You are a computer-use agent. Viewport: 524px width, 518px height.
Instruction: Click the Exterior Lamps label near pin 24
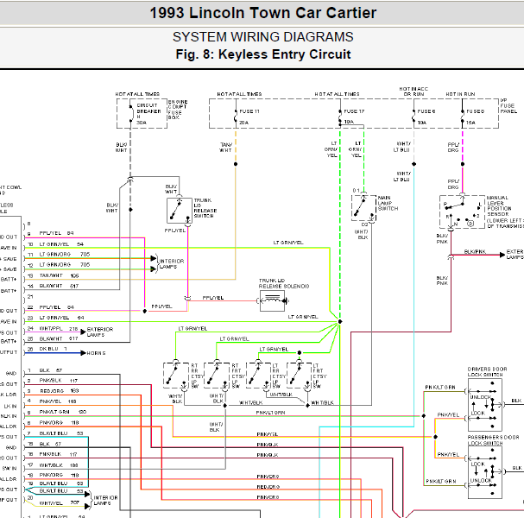(x=100, y=332)
